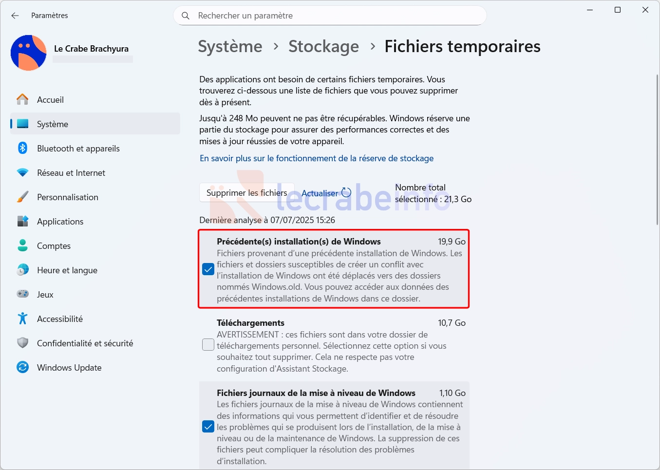The image size is (660, 470).
Task: Go to Système in the breadcrumb
Action: 230,46
